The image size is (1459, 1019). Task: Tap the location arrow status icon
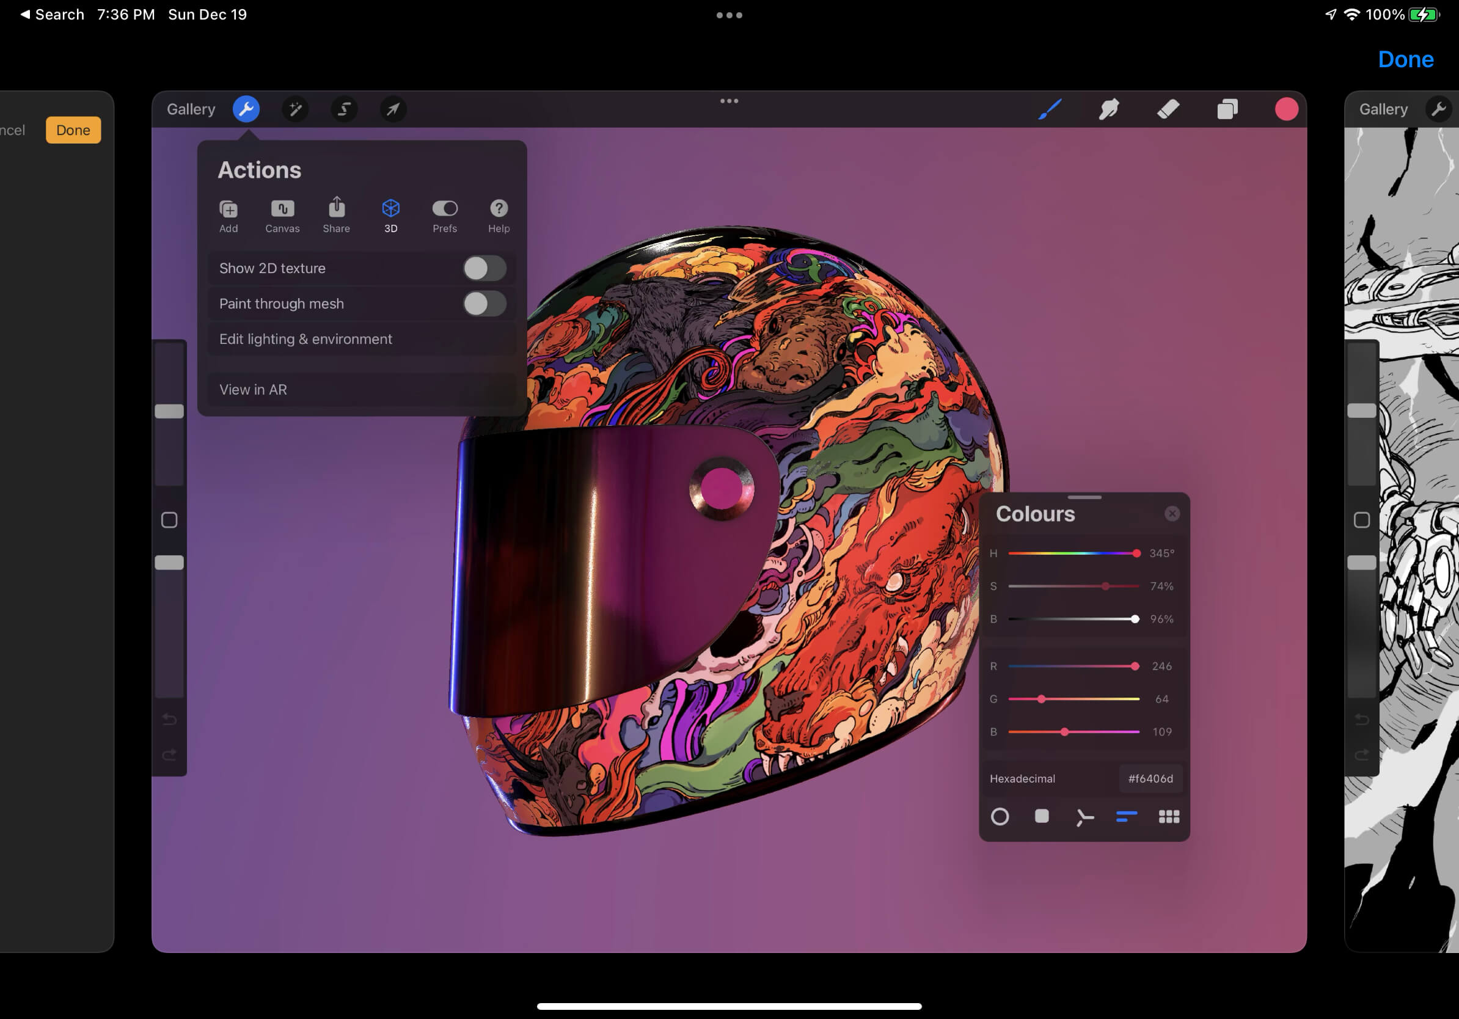(1331, 14)
